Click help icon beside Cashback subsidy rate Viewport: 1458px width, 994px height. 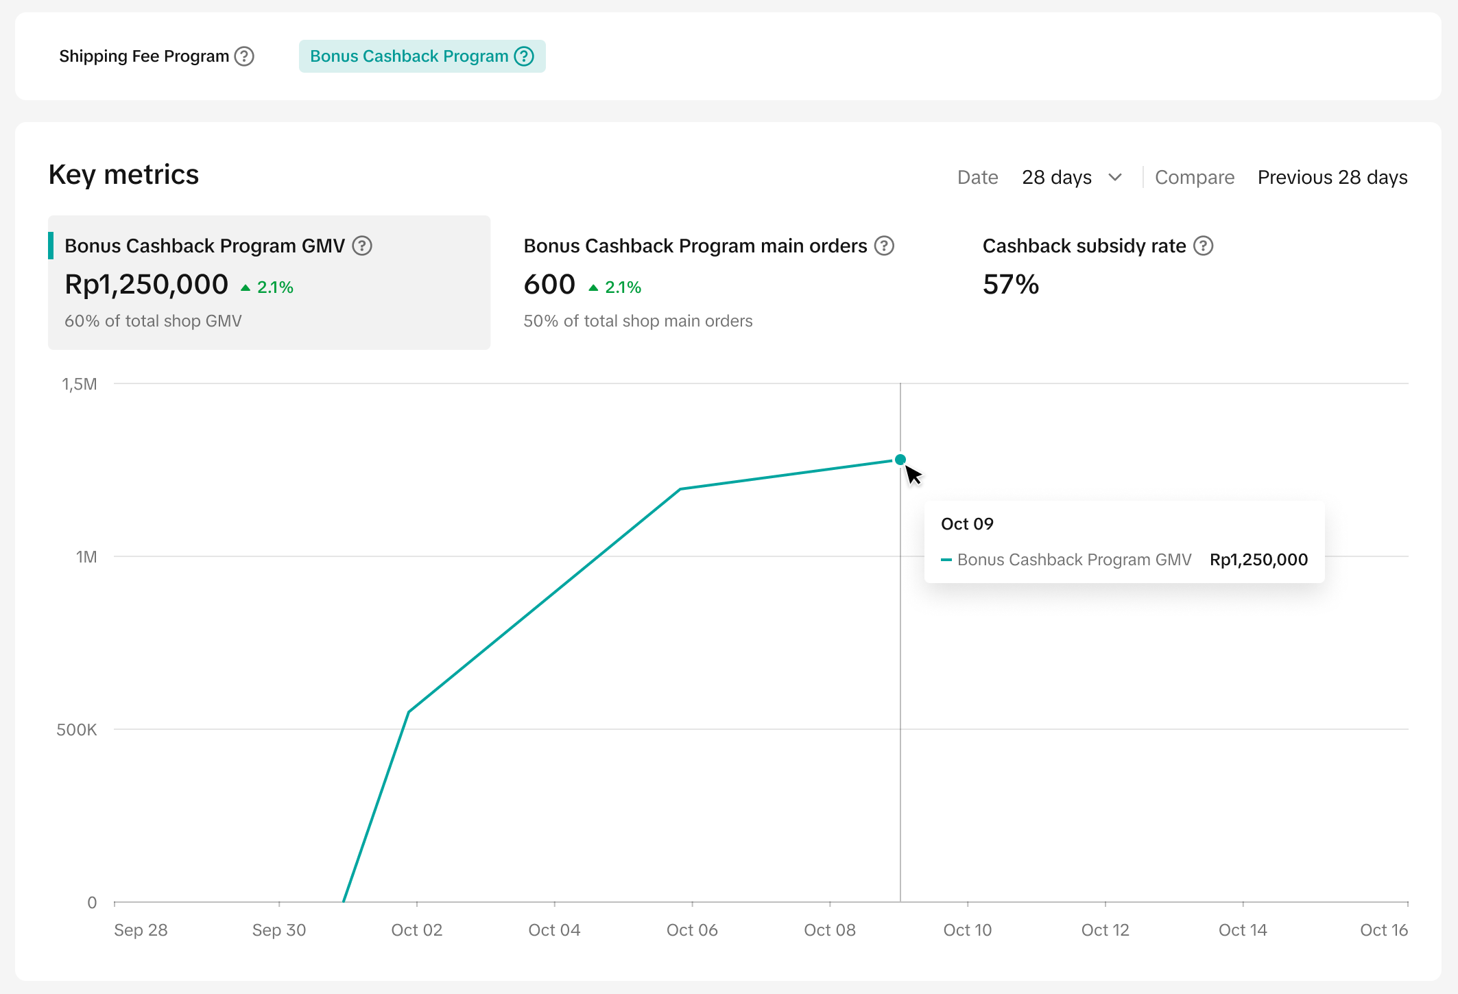1203,246
